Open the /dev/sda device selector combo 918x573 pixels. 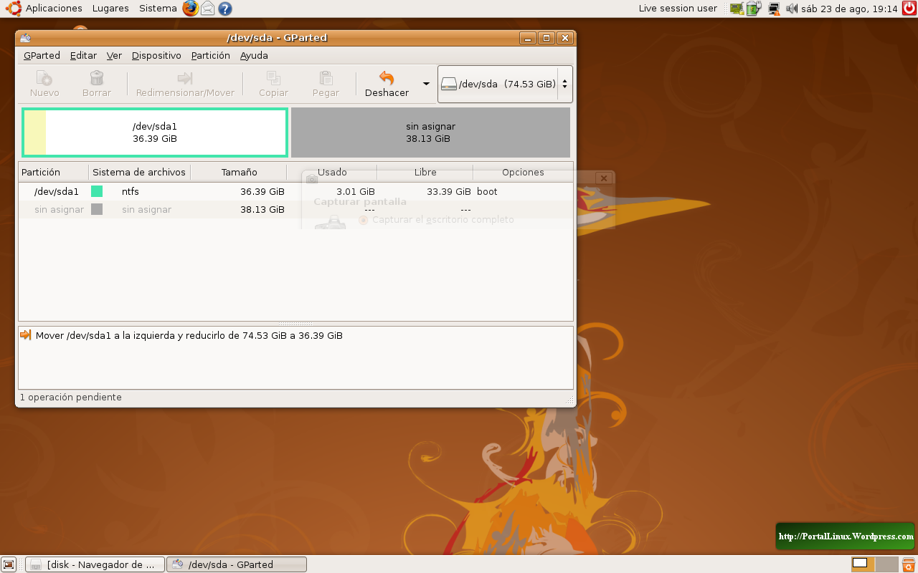pos(505,84)
